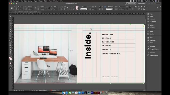Image resolution: width=170 pixels, height=95 pixels.
Task: Open the Hyperlinks panel
Action: point(152,40)
